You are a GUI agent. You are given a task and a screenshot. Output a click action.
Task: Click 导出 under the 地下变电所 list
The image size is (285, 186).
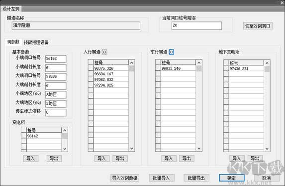click(x=255, y=158)
